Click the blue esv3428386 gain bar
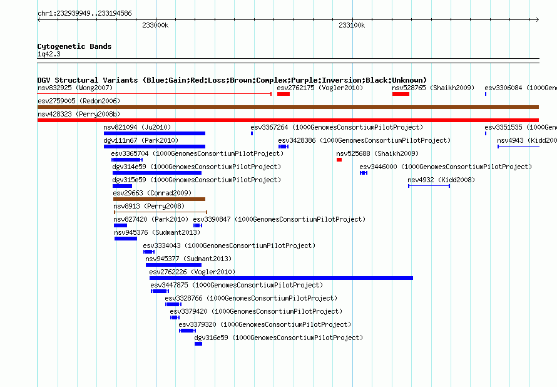Viewport: 557px width, 387px height. (284, 147)
